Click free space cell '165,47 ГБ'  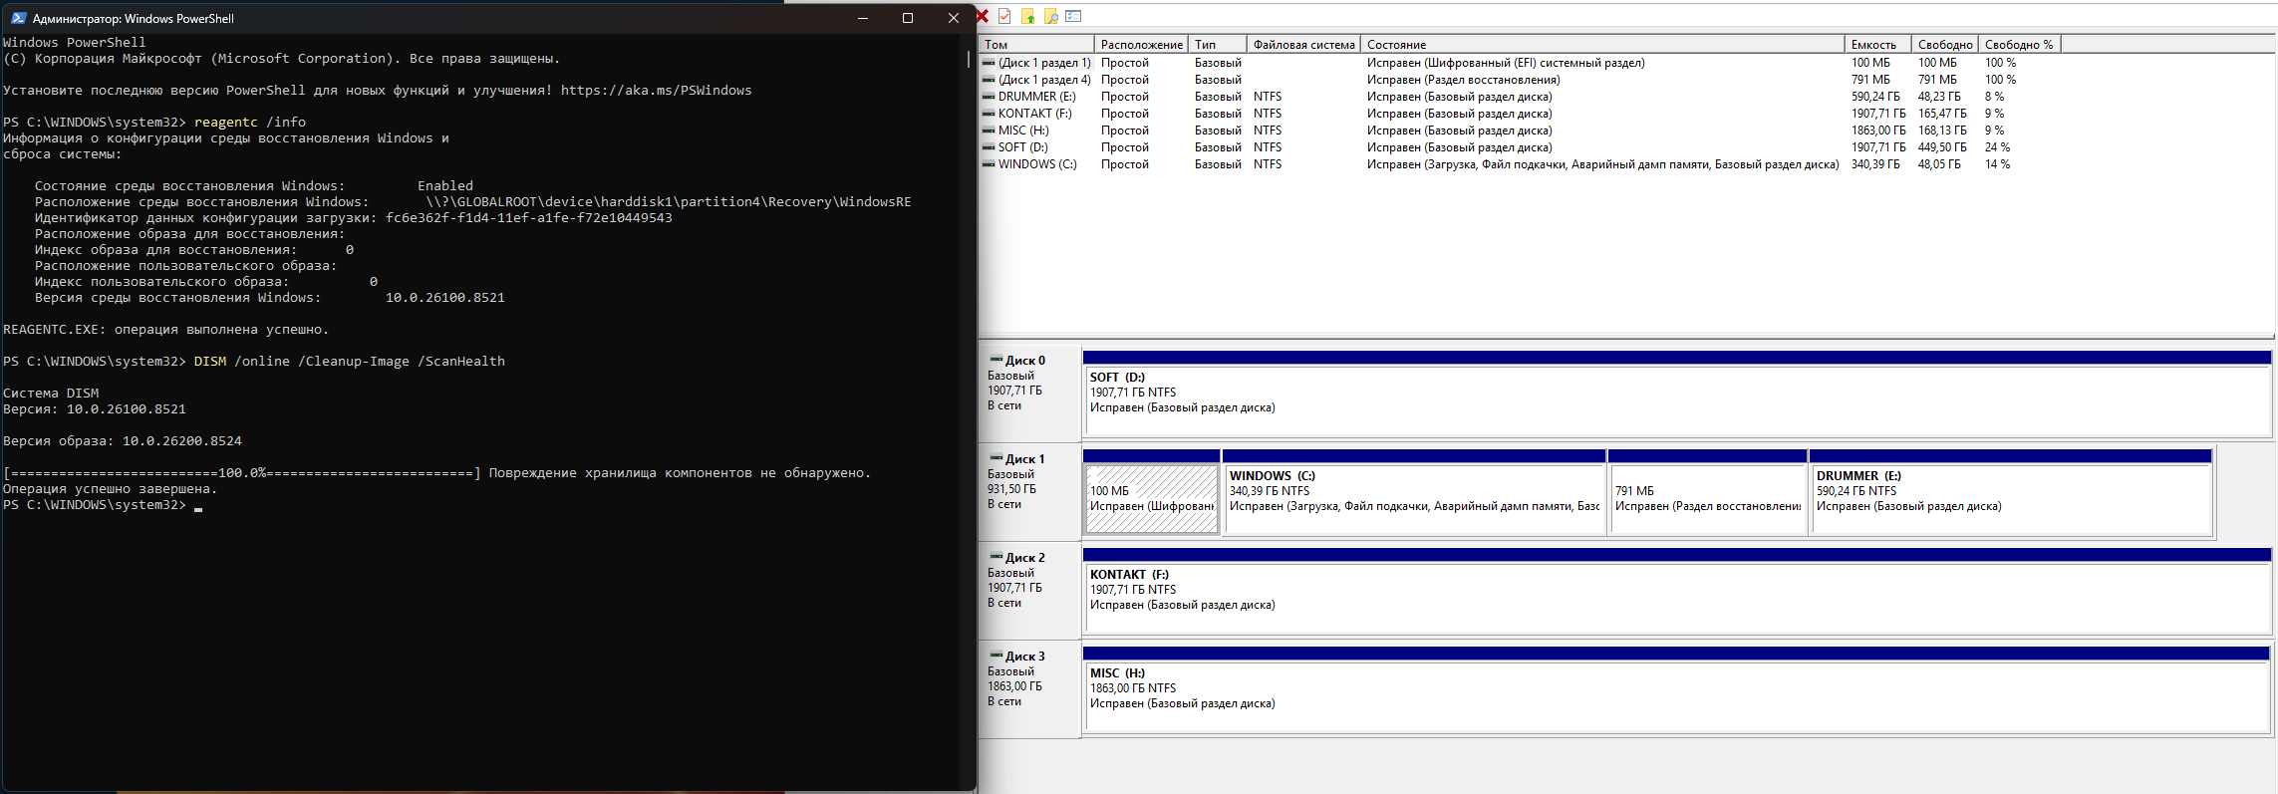click(1942, 114)
